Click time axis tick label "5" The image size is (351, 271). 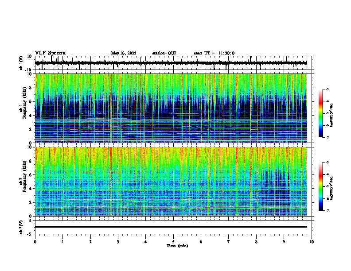point(173,242)
